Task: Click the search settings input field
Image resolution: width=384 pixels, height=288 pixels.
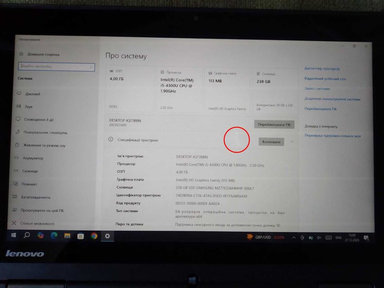Action: (x=56, y=67)
